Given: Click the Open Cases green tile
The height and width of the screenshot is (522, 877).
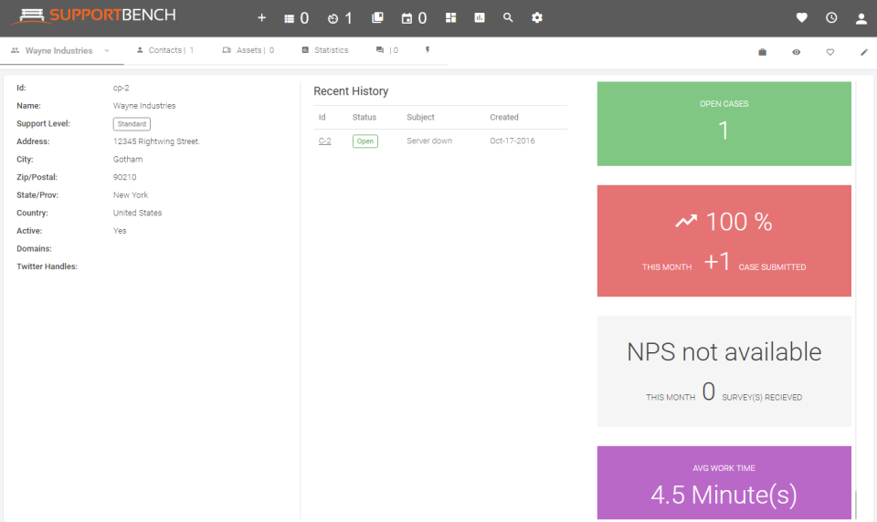Looking at the screenshot, I should coord(724,123).
